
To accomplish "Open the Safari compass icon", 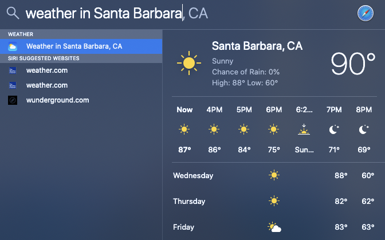I will coord(365,13).
